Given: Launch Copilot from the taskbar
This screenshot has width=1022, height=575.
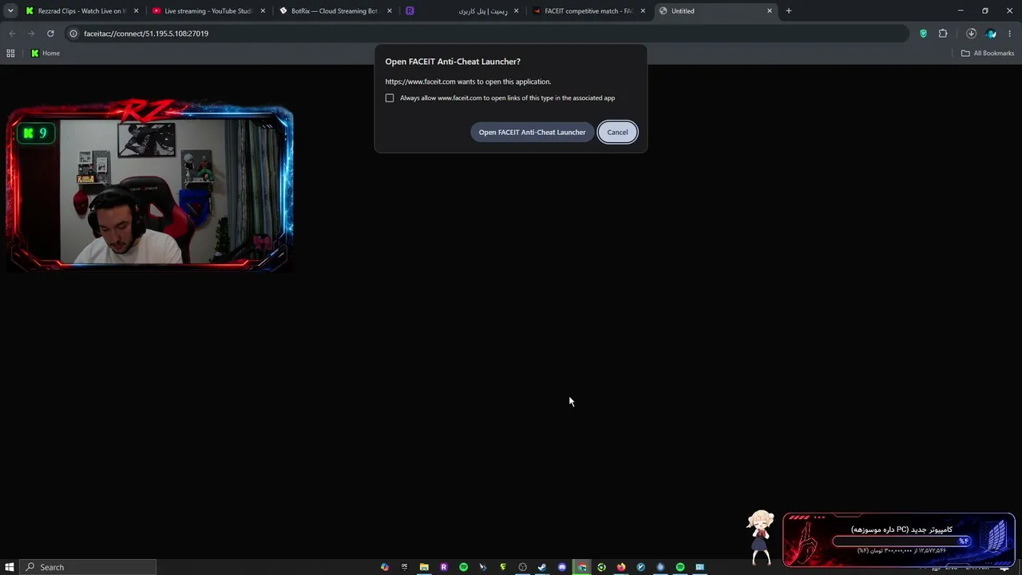Looking at the screenshot, I should click(x=385, y=567).
